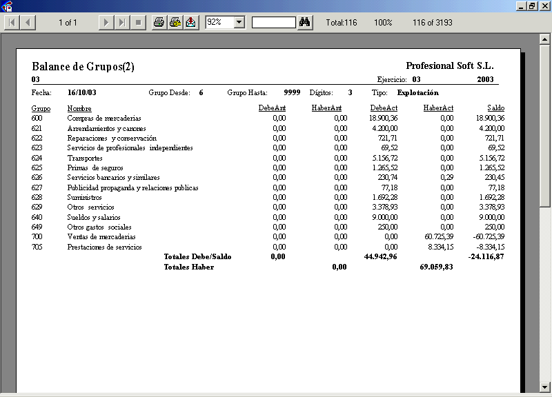Click the Balance de Grupos(2) report title
The height and width of the screenshot is (397, 552).
coord(83,67)
